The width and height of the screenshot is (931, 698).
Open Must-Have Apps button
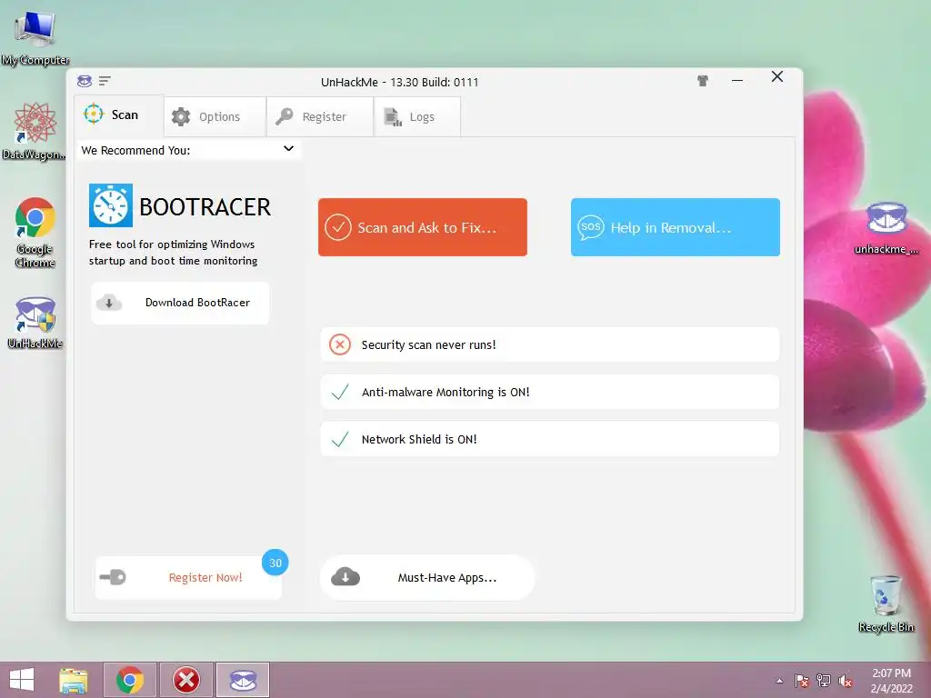tap(427, 577)
